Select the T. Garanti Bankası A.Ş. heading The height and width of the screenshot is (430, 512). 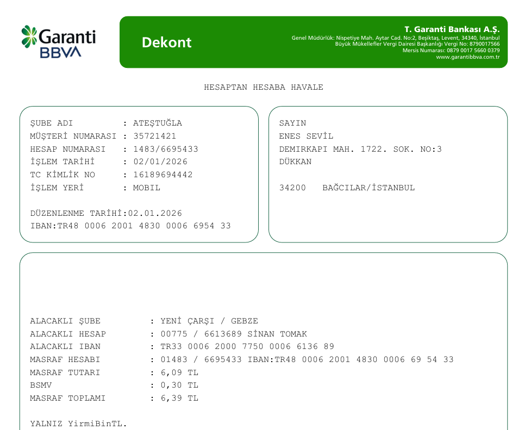pos(452,29)
